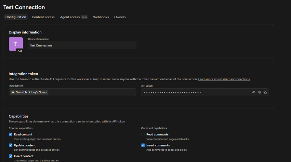Image resolution: width=291 pixels, height=162 pixels.
Task: Click the Test Connection page title
Action: click(24, 7)
